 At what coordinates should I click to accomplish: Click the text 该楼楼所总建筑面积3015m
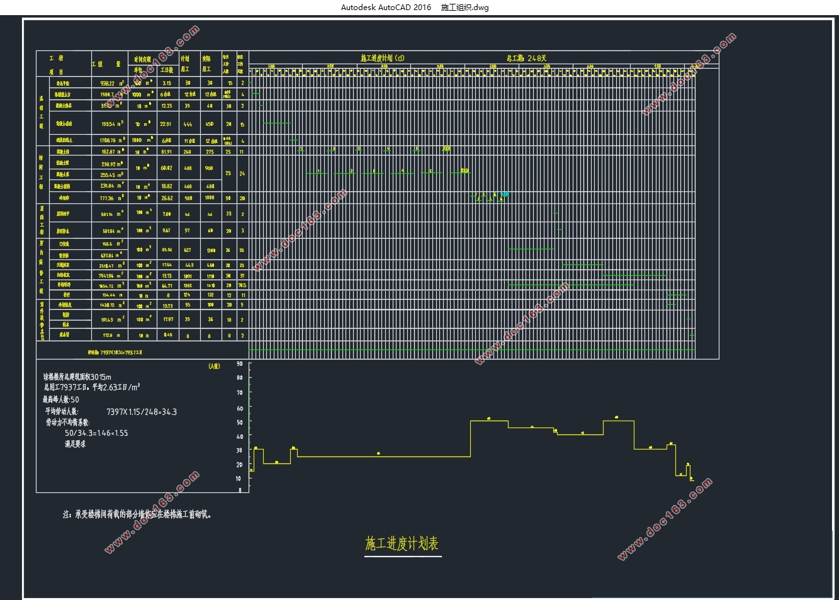pyautogui.click(x=77, y=376)
